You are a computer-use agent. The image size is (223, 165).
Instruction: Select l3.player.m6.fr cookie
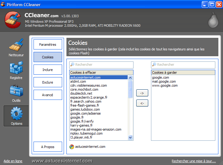coord(99,137)
